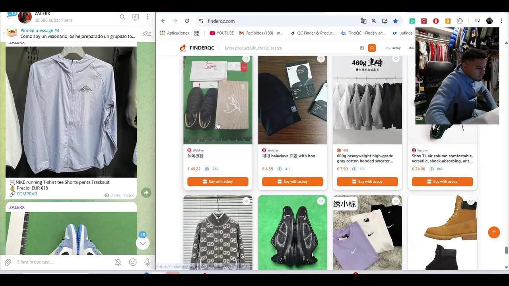Image resolution: width=509 pixels, height=286 pixels.
Task: Open the tab groups grid icon
Action: pyautogui.click(x=197, y=33)
